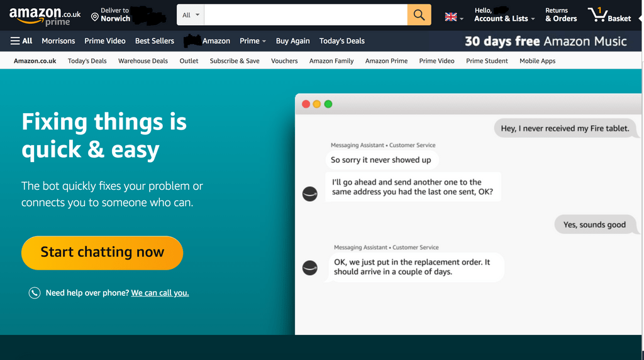Open Prime Video in dark nav bar
This screenshot has width=644, height=360.
point(105,41)
